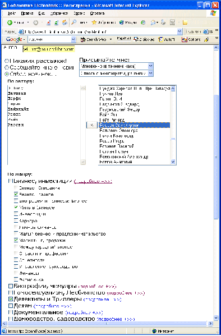Click the Search Web button on Google toolbar
The image size is (221, 336).
93,39
